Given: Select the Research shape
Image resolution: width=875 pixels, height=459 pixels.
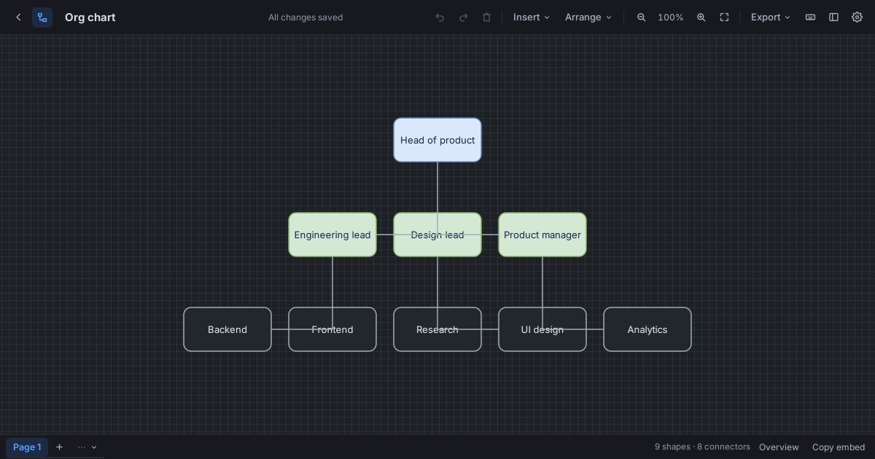Looking at the screenshot, I should (x=437, y=329).
